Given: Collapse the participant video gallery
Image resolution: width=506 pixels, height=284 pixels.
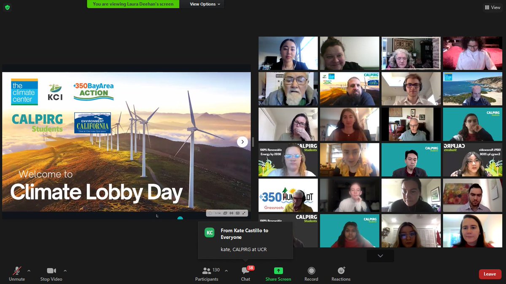Looking at the screenshot, I should click(380, 256).
